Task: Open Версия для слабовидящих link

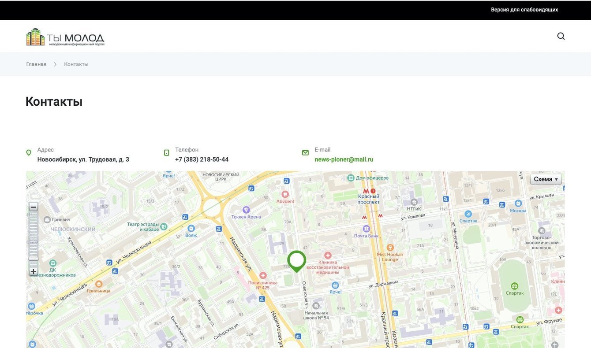Action: [524, 10]
